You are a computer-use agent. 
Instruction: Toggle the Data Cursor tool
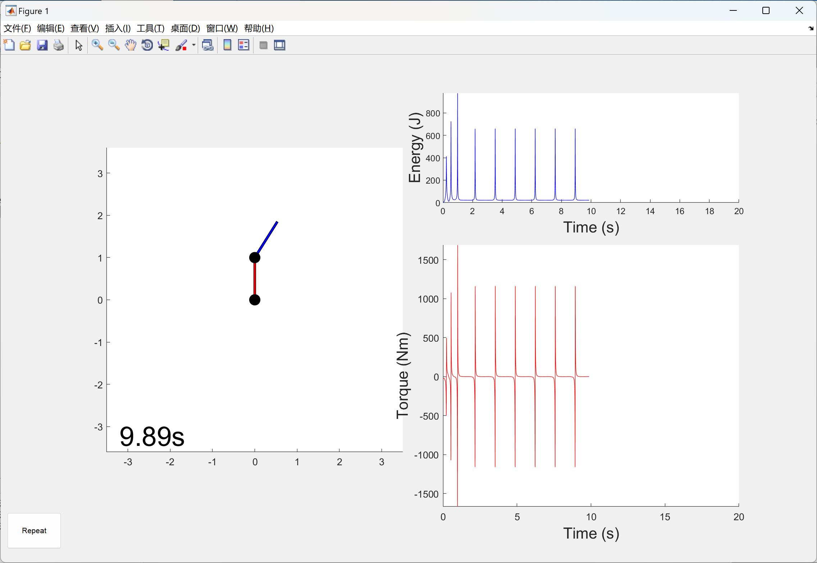pyautogui.click(x=164, y=45)
